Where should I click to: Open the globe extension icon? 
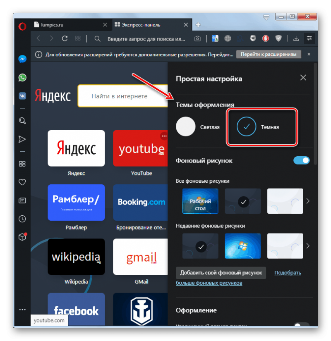[228, 38]
